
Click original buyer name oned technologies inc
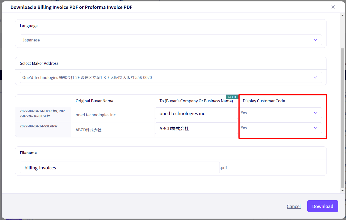[x=96, y=115]
